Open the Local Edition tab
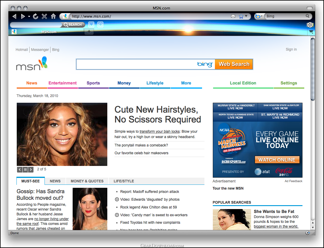This screenshot has width=324, height=248. [243, 83]
